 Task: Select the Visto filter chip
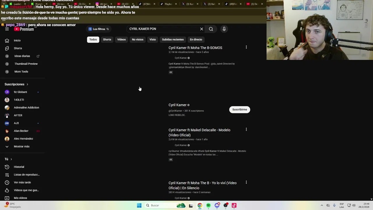[x=153, y=39]
